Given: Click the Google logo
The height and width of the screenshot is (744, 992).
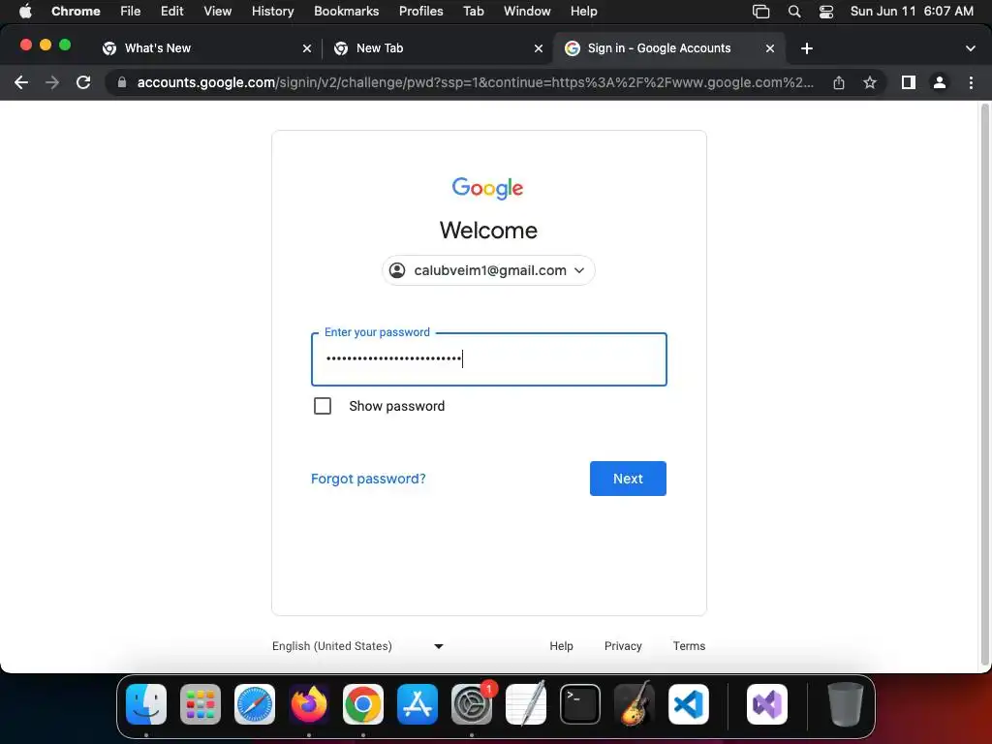Looking at the screenshot, I should point(488,188).
